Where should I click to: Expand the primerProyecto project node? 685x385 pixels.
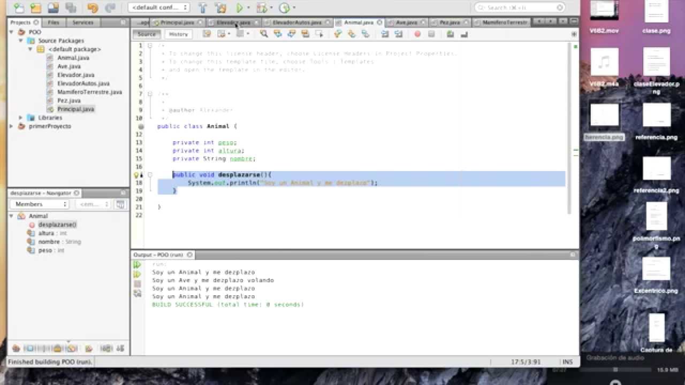coord(12,126)
